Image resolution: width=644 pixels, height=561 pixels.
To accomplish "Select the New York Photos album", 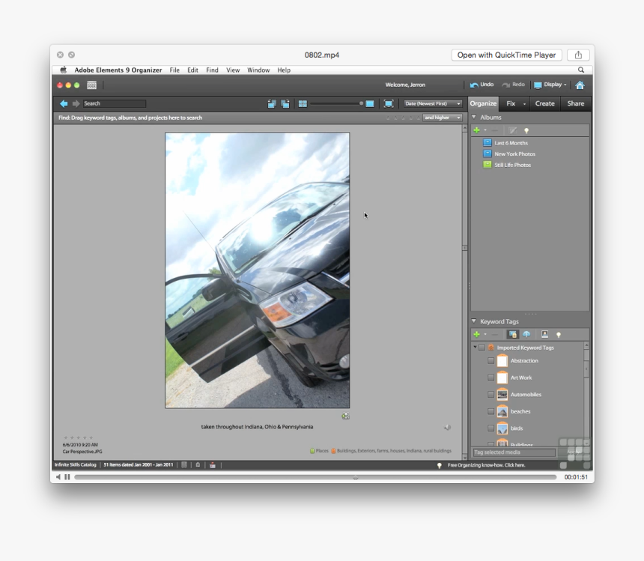I will (x=514, y=154).
